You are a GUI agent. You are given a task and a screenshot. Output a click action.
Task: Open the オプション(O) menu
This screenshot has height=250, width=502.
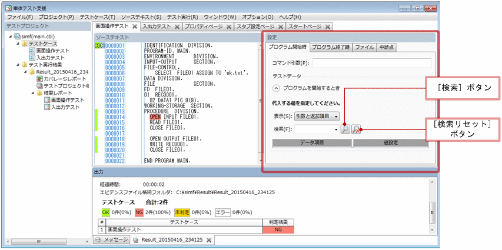[x=258, y=17]
